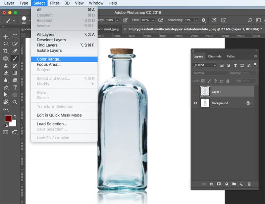Expand the Flow percentage dropdown
Screen dimensions: 265x204
(x=153, y=20)
